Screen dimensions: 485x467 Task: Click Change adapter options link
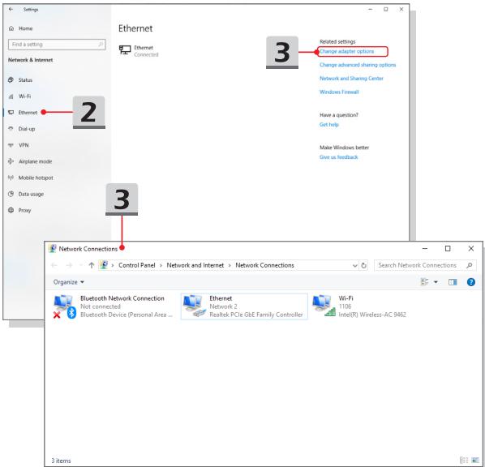click(x=347, y=51)
